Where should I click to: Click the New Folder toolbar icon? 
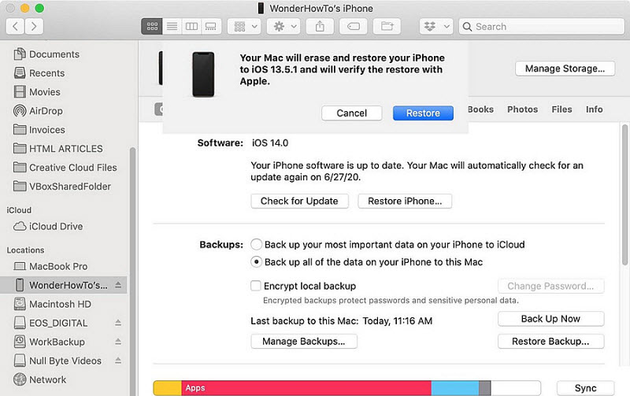click(387, 27)
